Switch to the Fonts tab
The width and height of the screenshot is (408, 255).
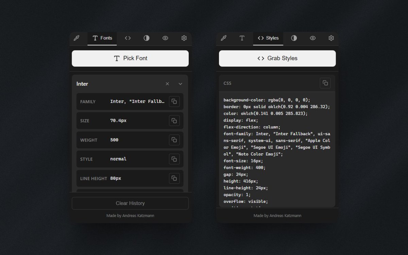click(x=102, y=38)
